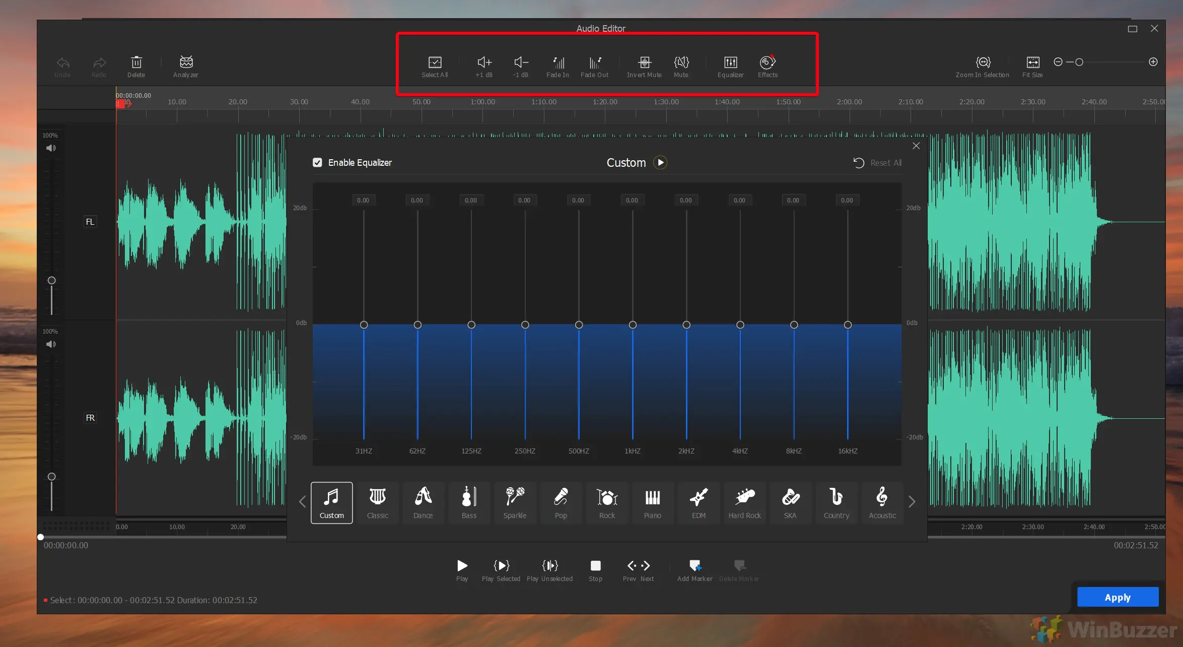Open the Effects panel
This screenshot has width=1183, height=647.
point(767,66)
